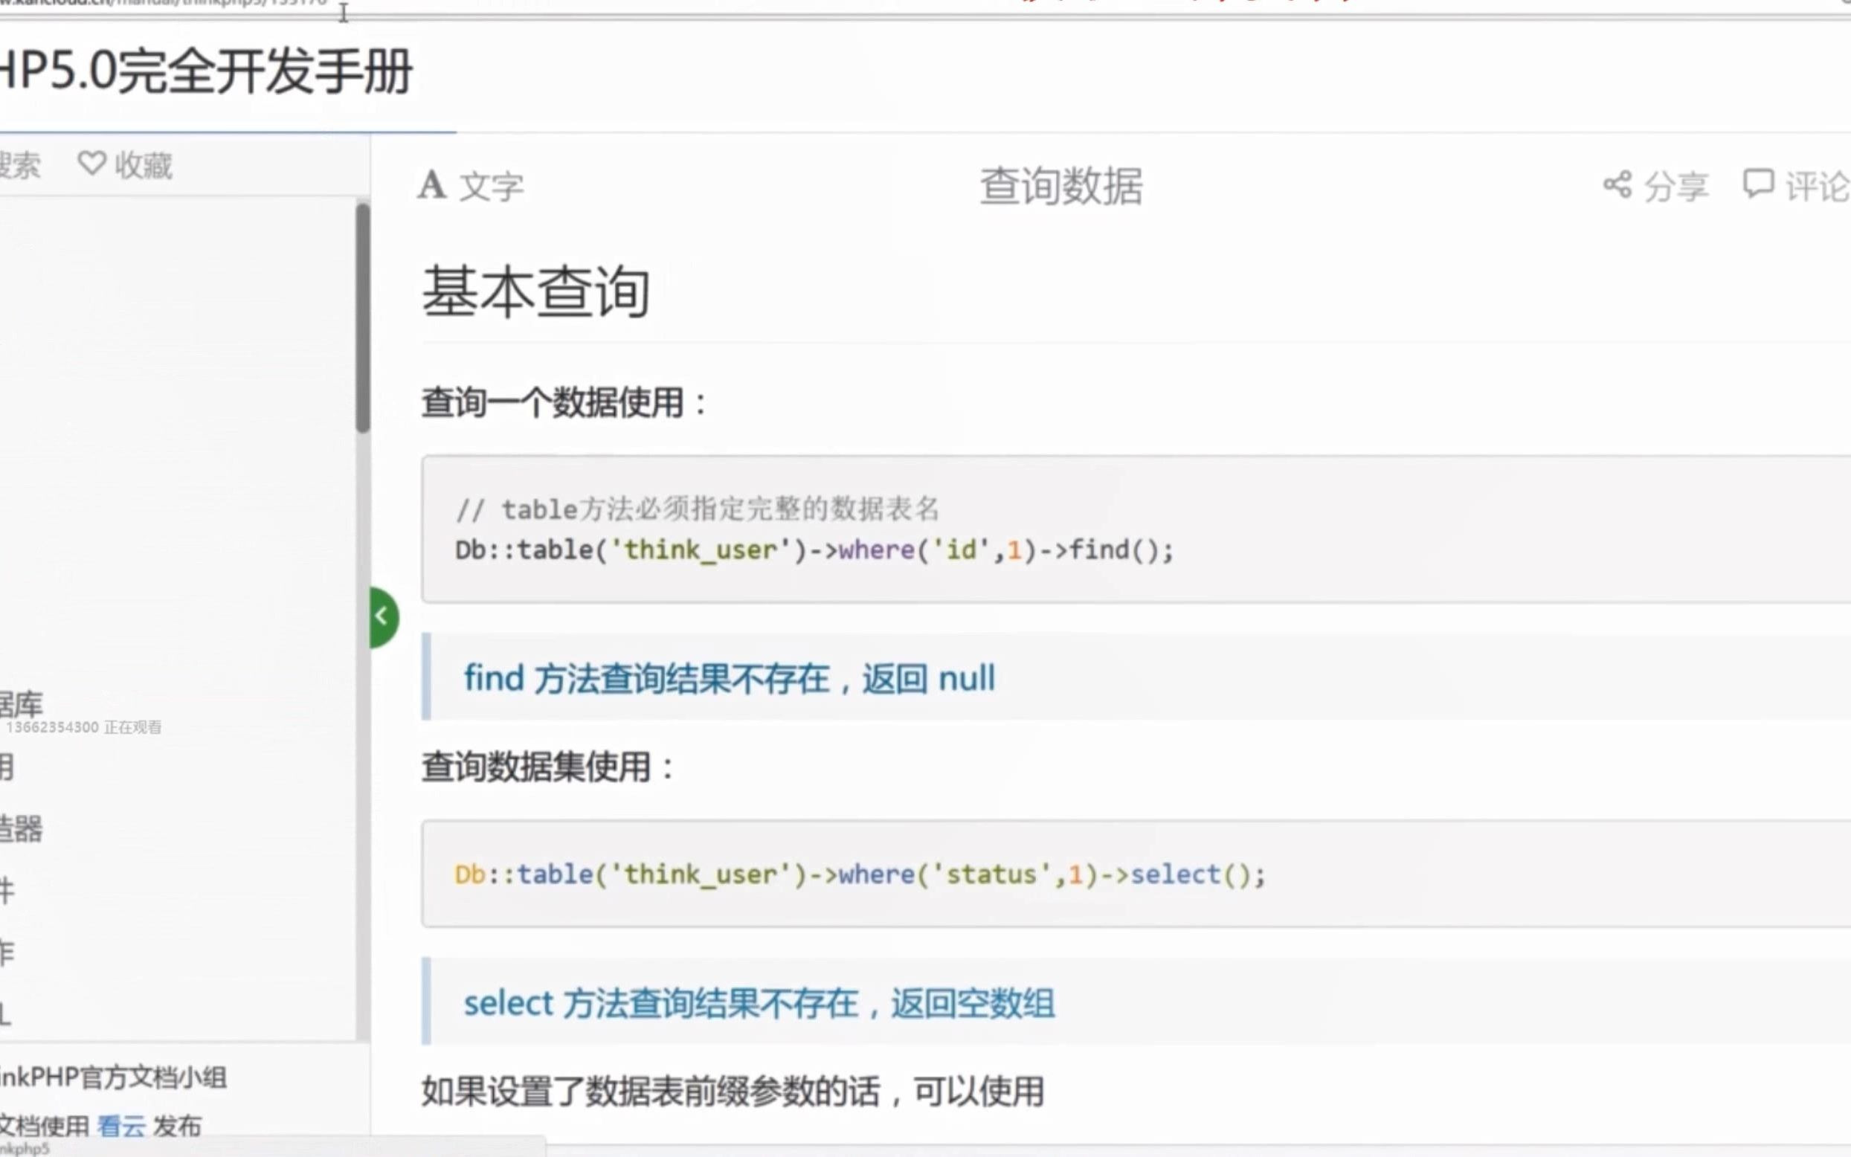This screenshot has height=1157, width=1851.
Task: Click the 发布 text in sidebar footer
Action: tap(177, 1126)
